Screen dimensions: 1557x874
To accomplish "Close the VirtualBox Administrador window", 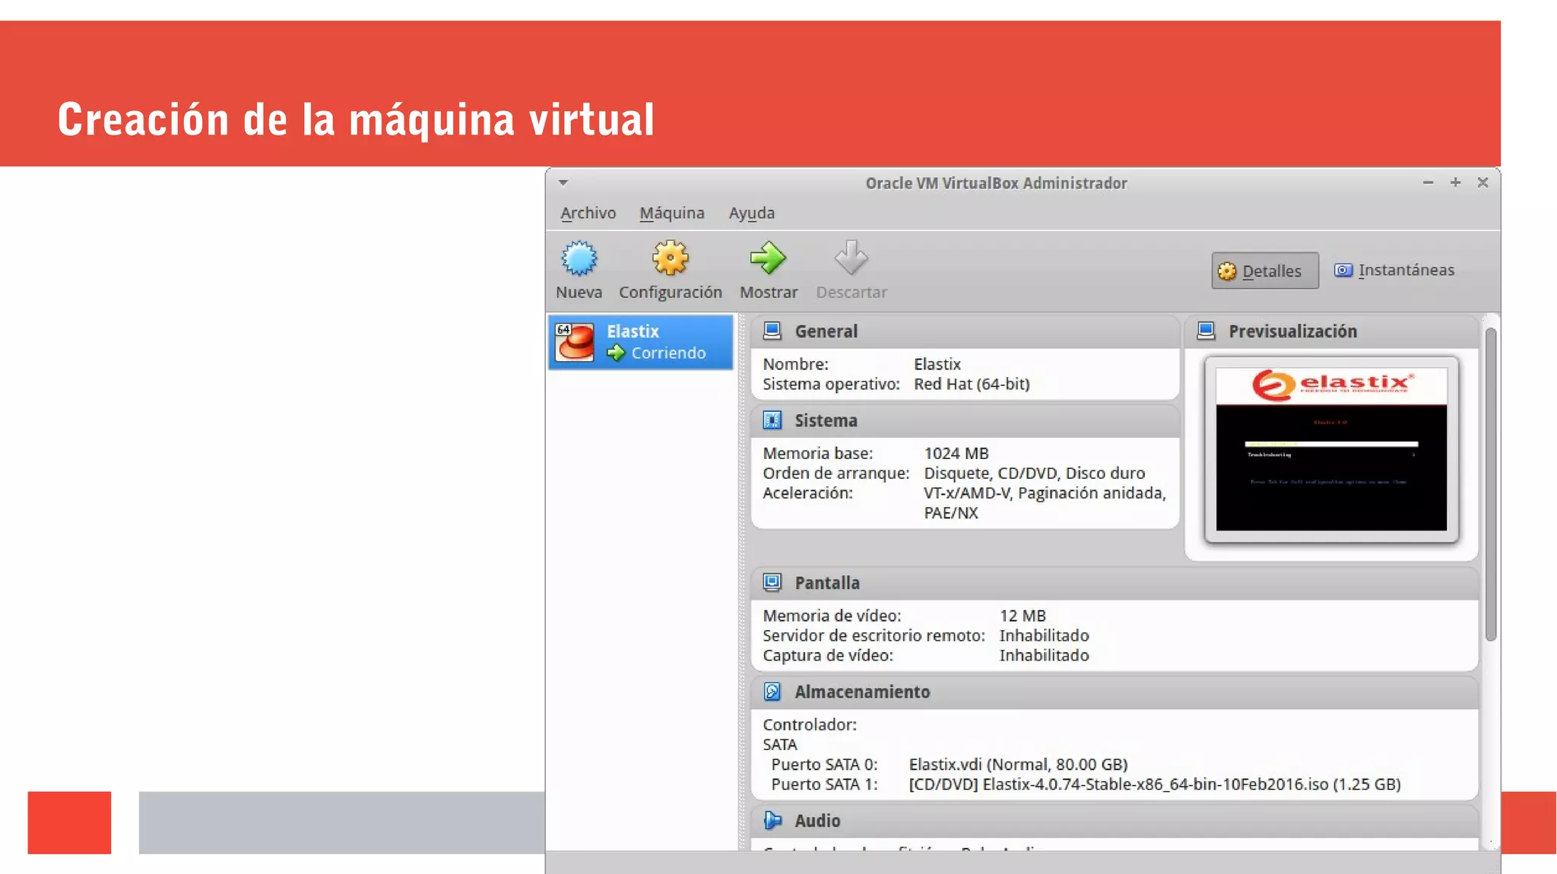I will point(1482,182).
